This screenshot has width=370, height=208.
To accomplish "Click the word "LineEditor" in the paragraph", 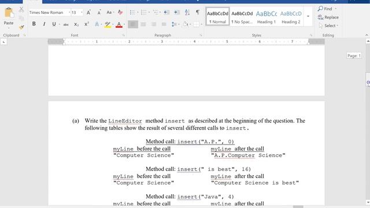I will point(125,121).
